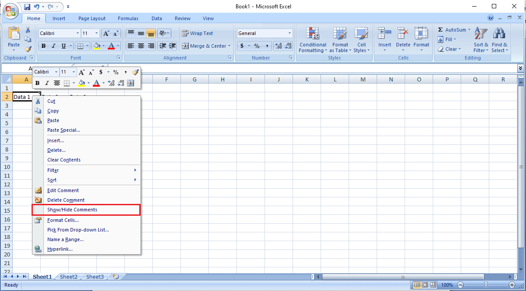Switch to the Formulas ribbon tab
The image size is (526, 291).
click(128, 18)
